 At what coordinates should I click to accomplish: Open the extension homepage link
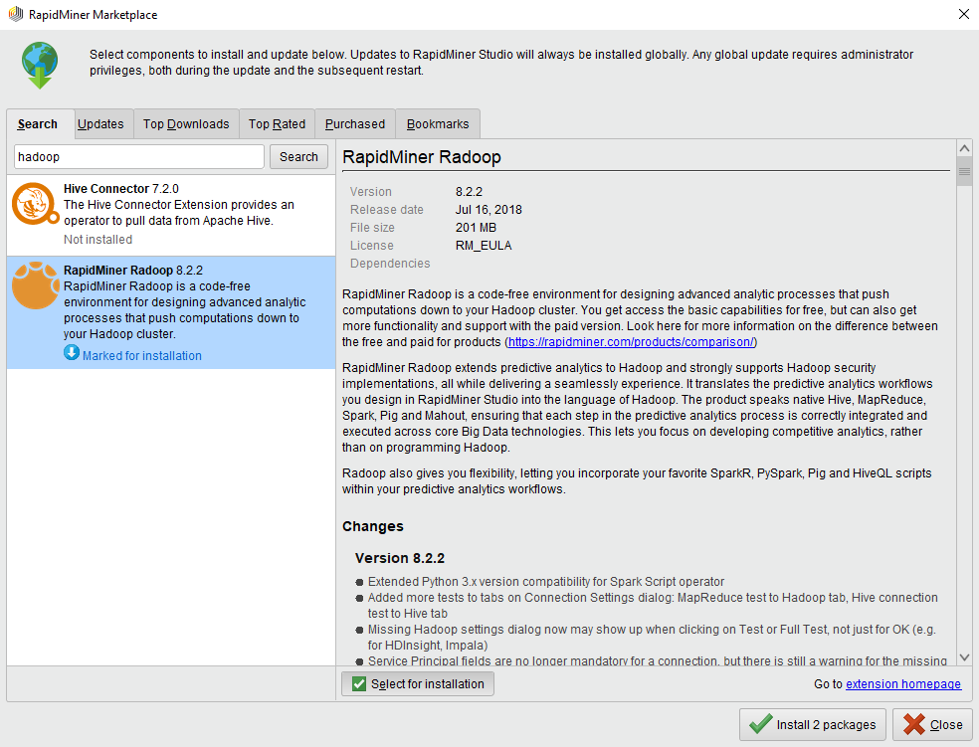tap(902, 683)
